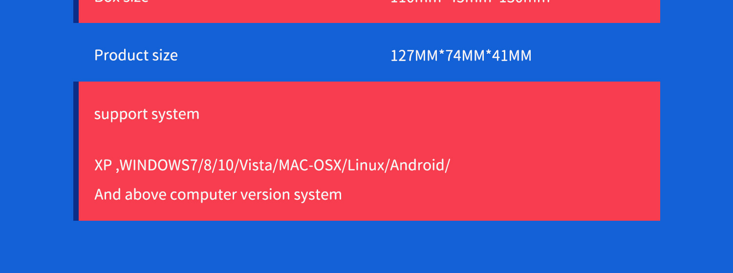The image size is (733, 273).
Task: Click "XP" in the supported systems list
Action: 103,166
